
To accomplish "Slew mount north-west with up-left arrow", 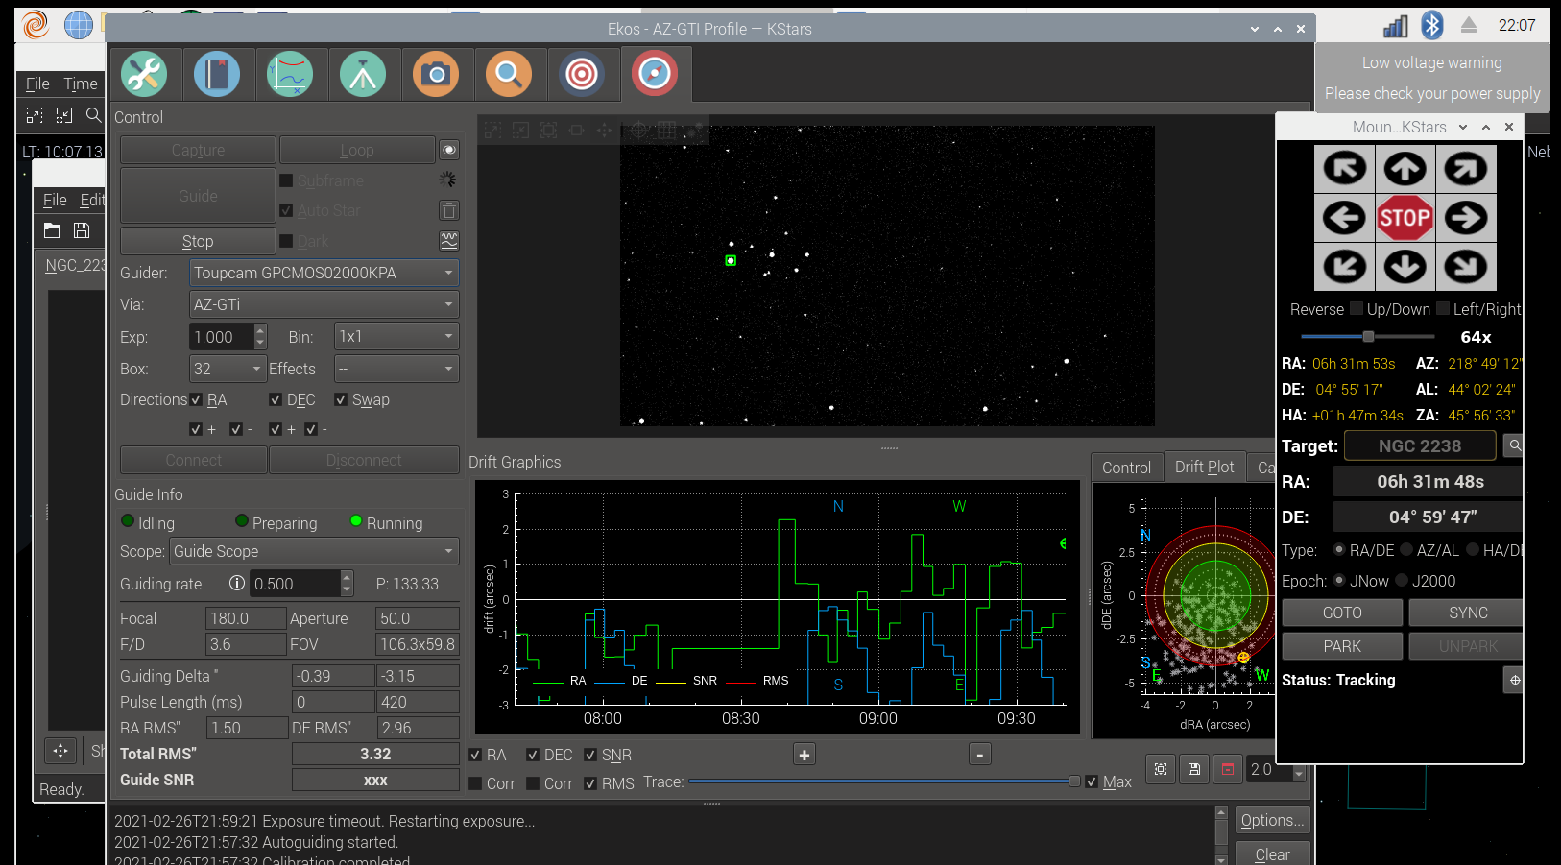I will (1344, 169).
